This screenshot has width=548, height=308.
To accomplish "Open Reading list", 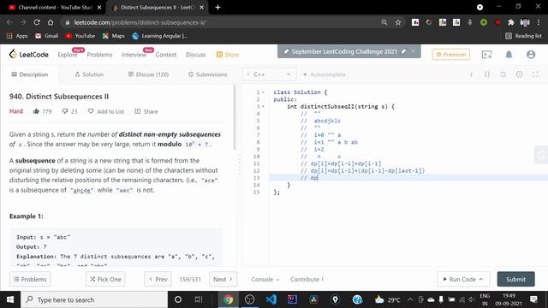I will (x=523, y=36).
